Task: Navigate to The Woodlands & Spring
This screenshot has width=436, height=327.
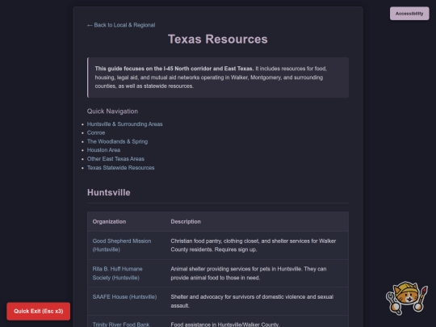Action: point(117,141)
